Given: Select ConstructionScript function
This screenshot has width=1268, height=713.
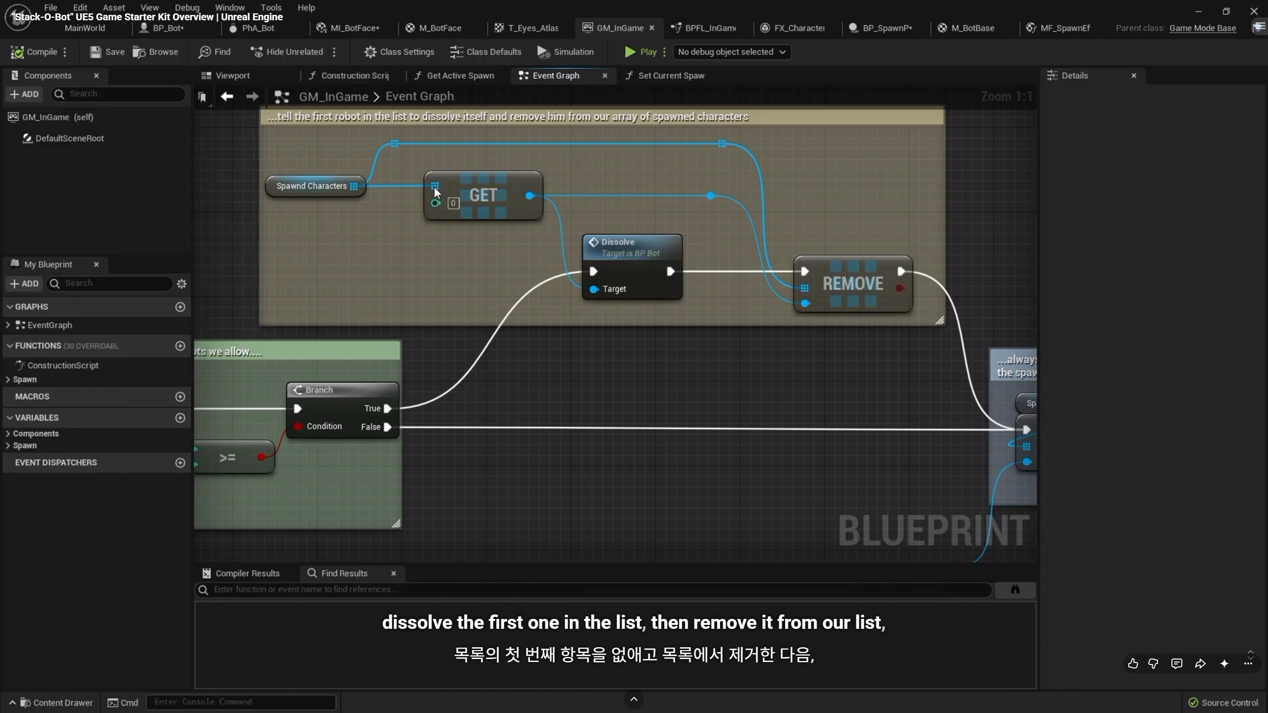Looking at the screenshot, I should pyautogui.click(x=63, y=365).
